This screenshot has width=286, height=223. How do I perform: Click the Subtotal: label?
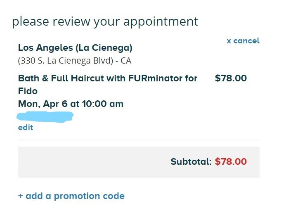tap(191, 161)
